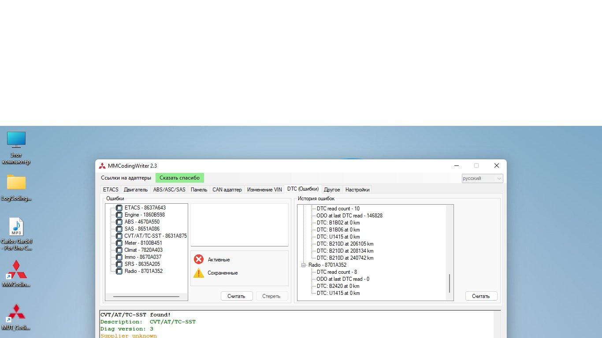Image resolution: width=602 pixels, height=338 pixels.
Task: Click the Meter - 8100B451 chip icon
Action: (x=119, y=243)
